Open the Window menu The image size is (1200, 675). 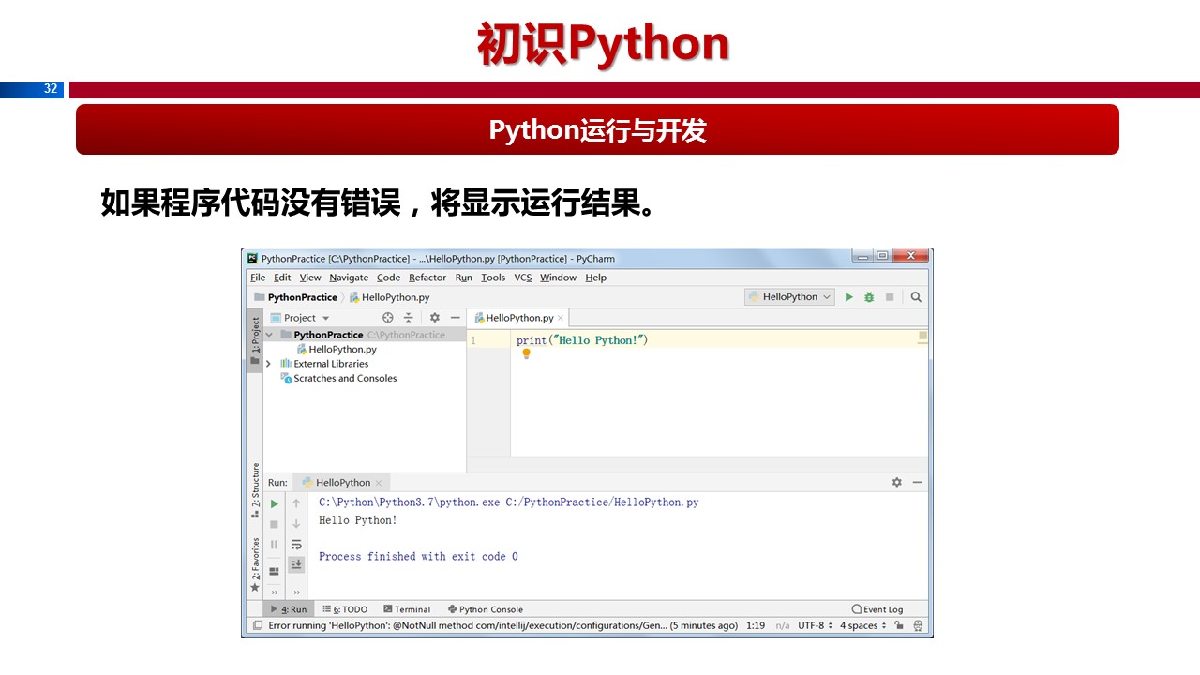pyautogui.click(x=558, y=277)
